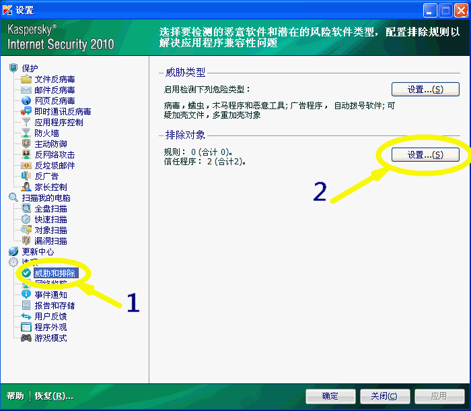The width and height of the screenshot is (471, 411).
Task: Click the 程序外观 window icon
Action: (26, 327)
